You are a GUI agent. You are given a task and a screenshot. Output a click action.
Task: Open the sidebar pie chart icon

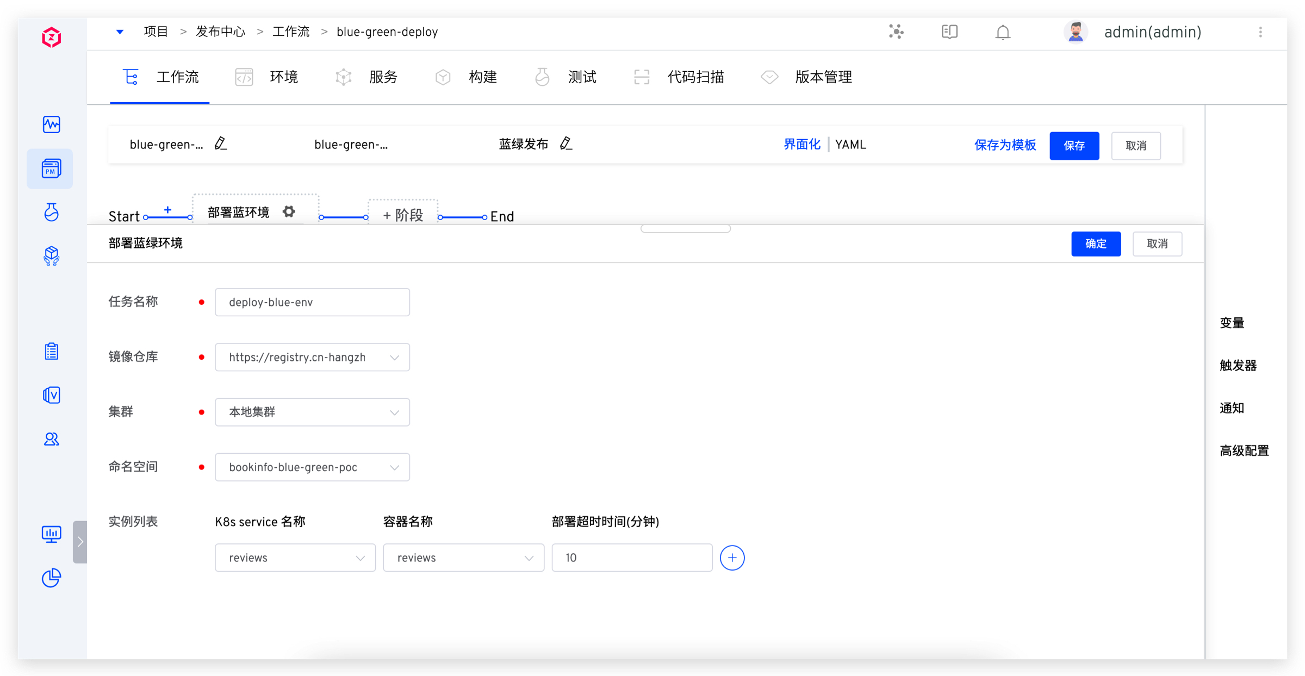51,578
